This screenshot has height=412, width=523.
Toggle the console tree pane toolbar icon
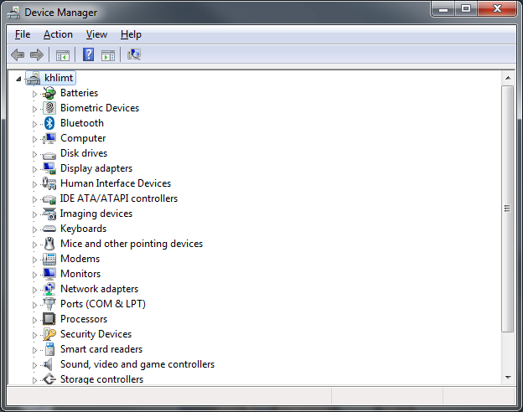pos(63,55)
